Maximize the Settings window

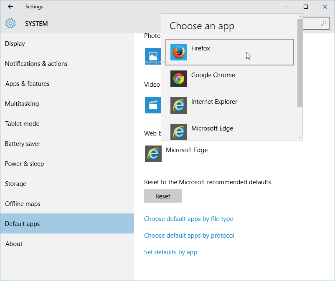click(306, 7)
